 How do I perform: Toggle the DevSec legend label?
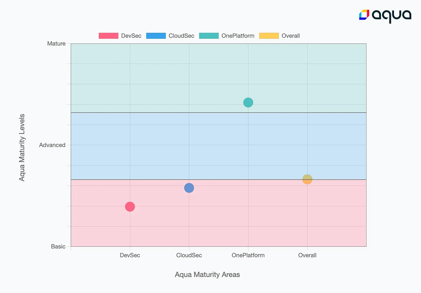(x=131, y=36)
